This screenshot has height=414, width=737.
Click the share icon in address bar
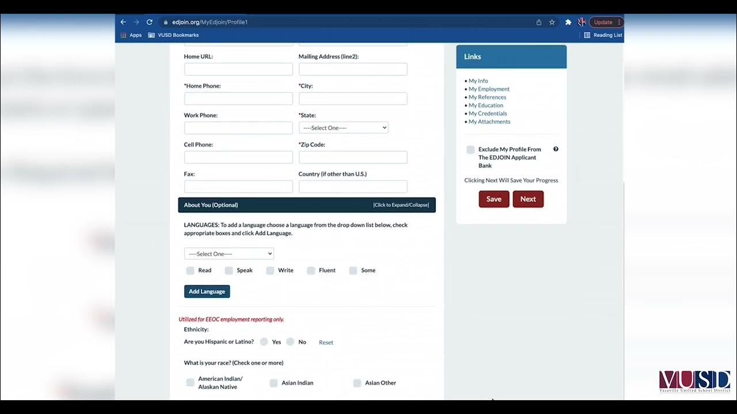click(539, 22)
